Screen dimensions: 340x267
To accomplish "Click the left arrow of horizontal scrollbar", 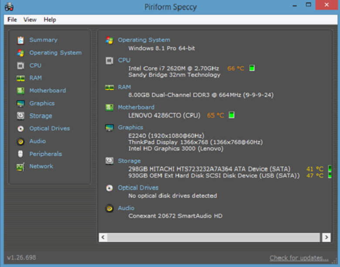I will tap(103, 237).
